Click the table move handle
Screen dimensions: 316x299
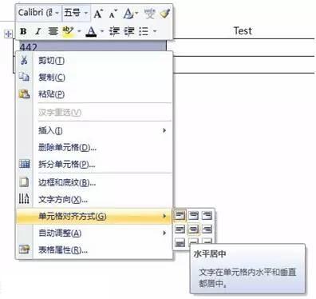9,34
